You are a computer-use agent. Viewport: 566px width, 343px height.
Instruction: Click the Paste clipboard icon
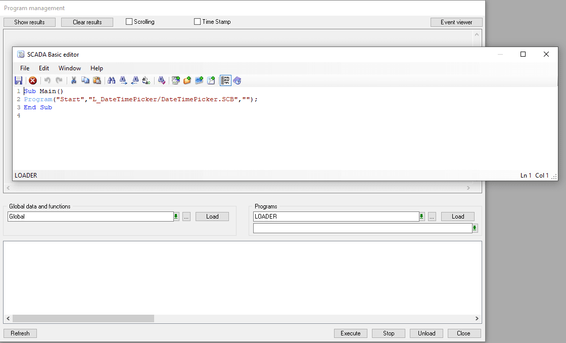tap(97, 80)
